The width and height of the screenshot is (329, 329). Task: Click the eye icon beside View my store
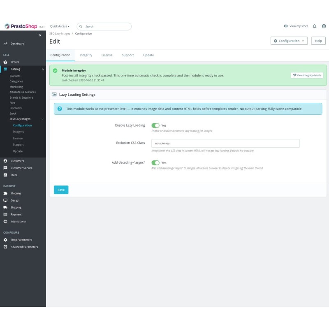click(285, 26)
